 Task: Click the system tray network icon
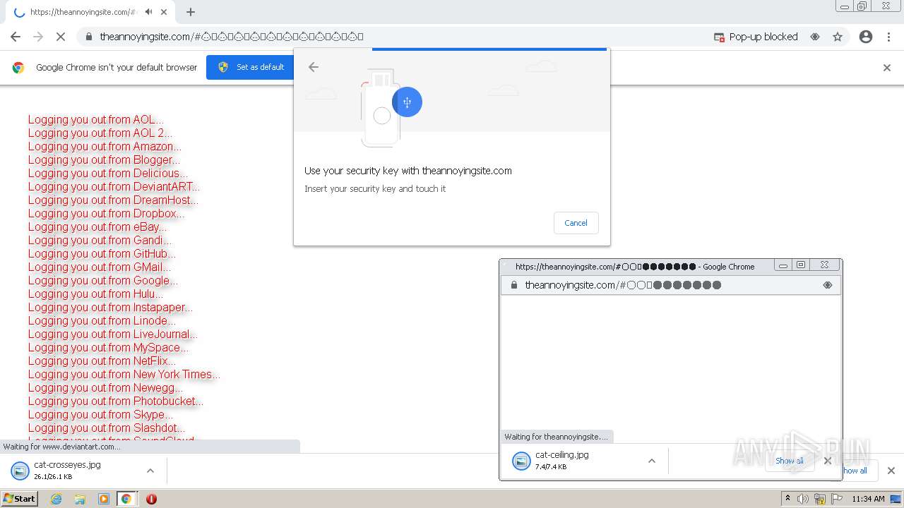click(x=820, y=499)
